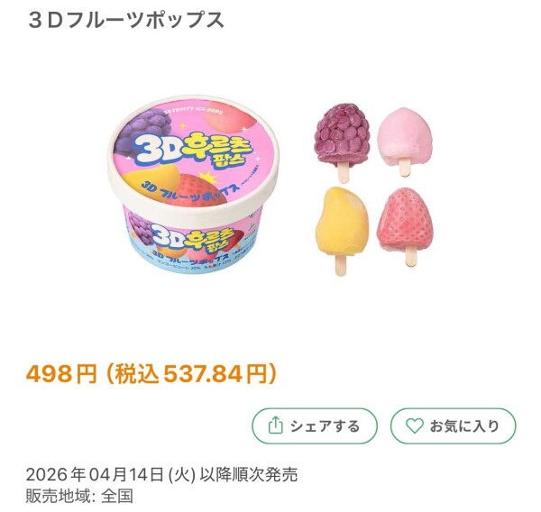The image size is (541, 512).
Task: Click the 2026年04月14日 release date line
Action: tap(161, 475)
